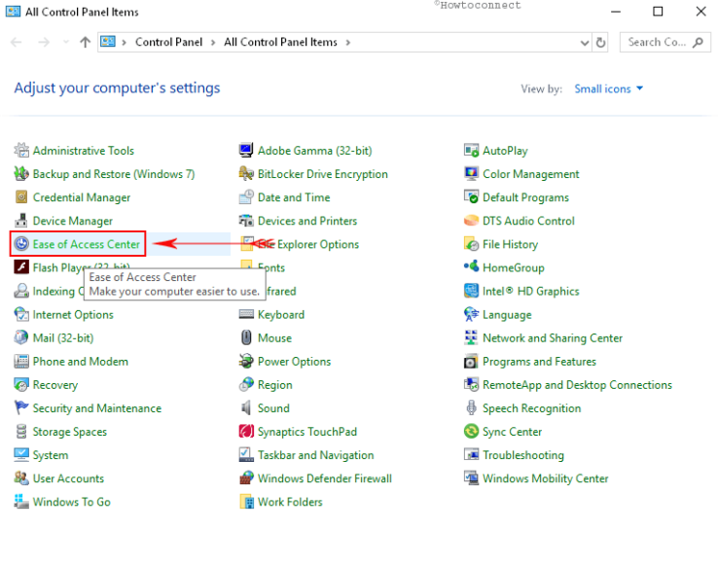718x564 pixels.
Task: Expand the address bar history dropdown
Action: point(585,43)
